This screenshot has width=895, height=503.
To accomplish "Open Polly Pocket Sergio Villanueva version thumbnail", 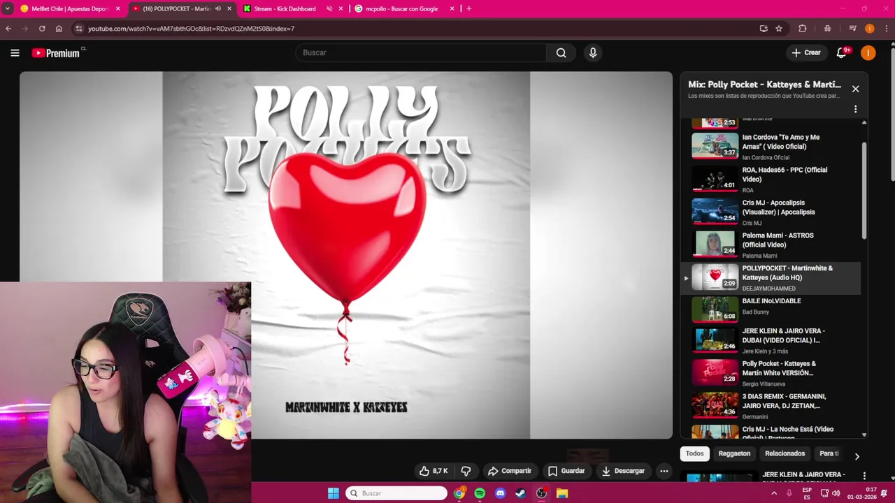I will point(715,372).
